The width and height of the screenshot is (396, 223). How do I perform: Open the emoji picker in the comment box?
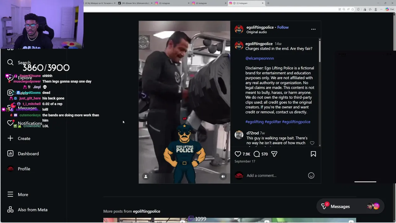coord(311,176)
